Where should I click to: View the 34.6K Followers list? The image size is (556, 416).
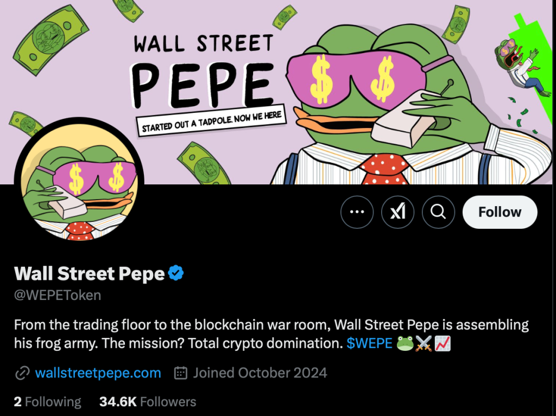(x=148, y=402)
